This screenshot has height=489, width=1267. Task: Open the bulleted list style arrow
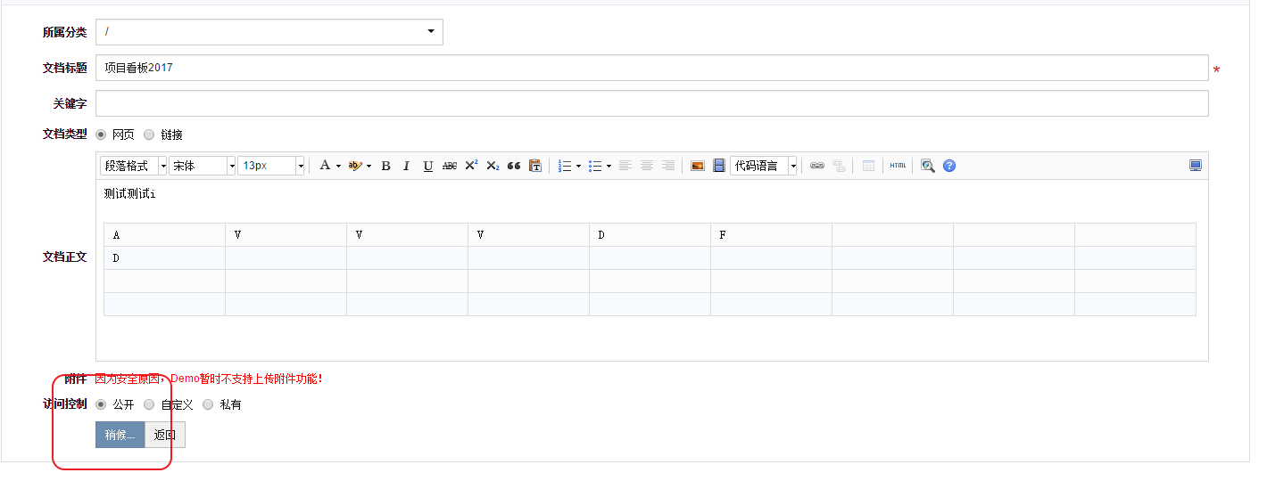(609, 166)
